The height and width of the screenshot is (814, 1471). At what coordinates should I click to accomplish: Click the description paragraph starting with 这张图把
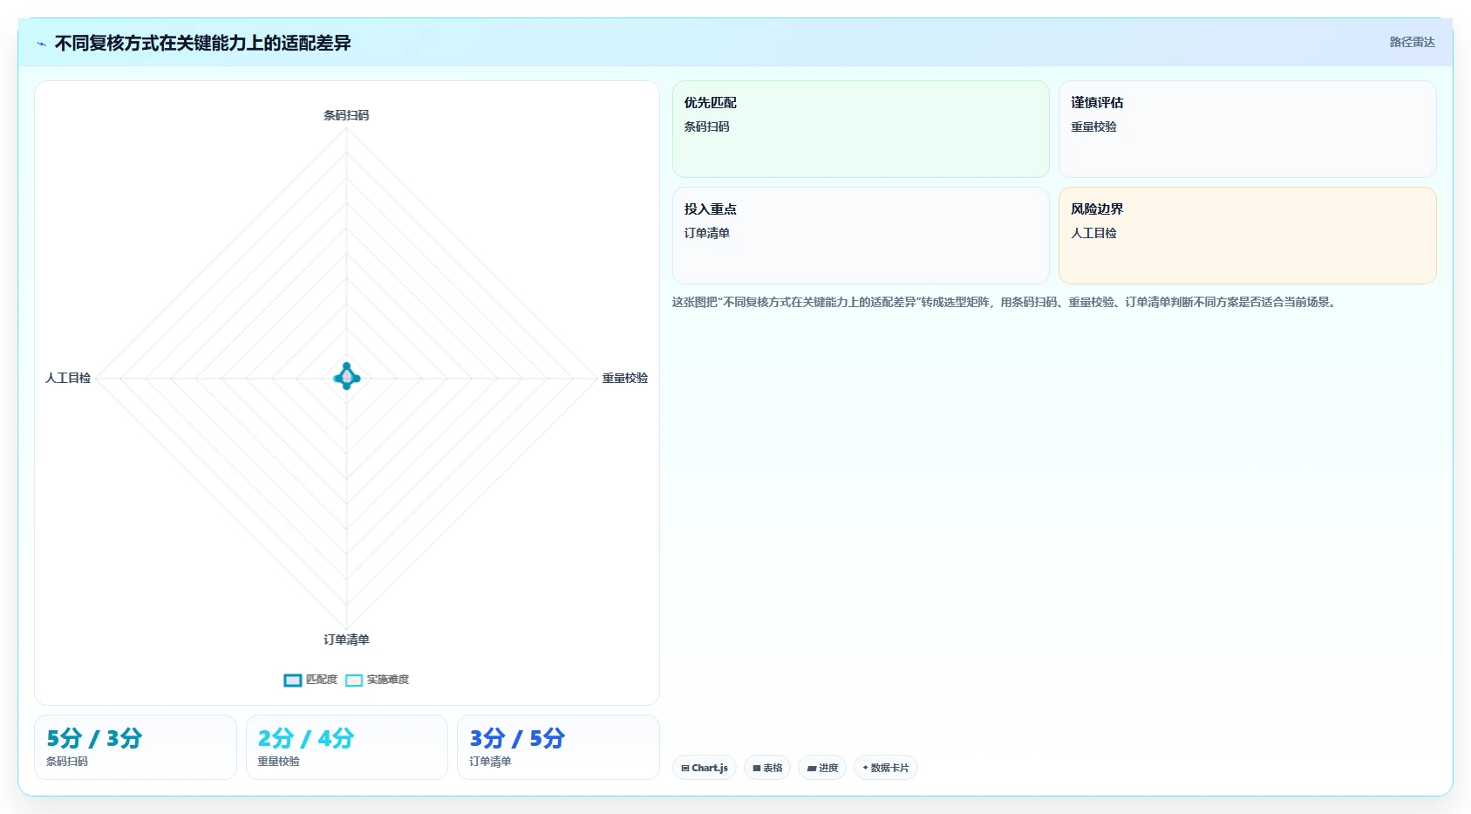pyautogui.click(x=1005, y=302)
